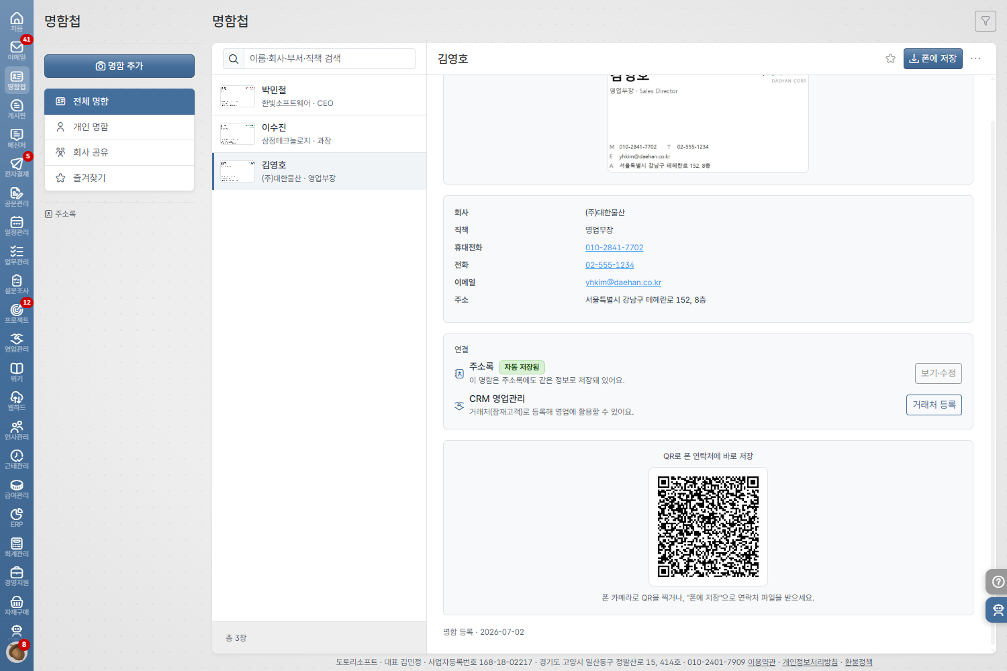Viewport: 1007px width, 671px height.
Task: Click the business card image preview
Action: point(708,124)
